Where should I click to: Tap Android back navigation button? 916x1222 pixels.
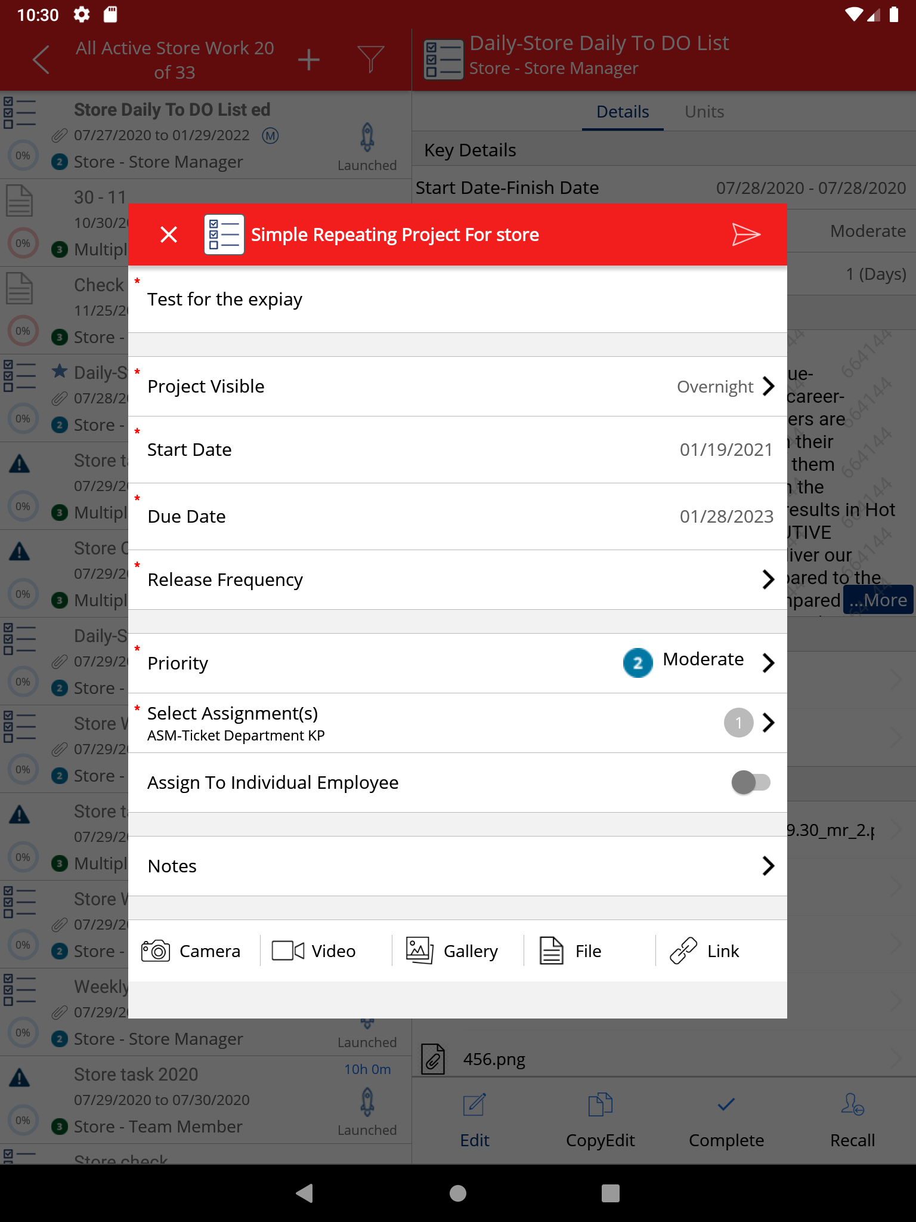[x=304, y=1193]
